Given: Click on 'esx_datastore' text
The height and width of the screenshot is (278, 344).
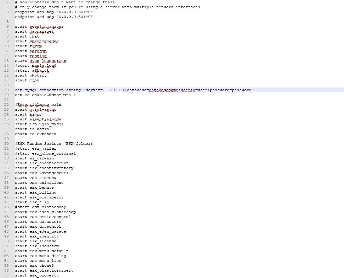Looking at the screenshot, I should click(x=45, y=222).
